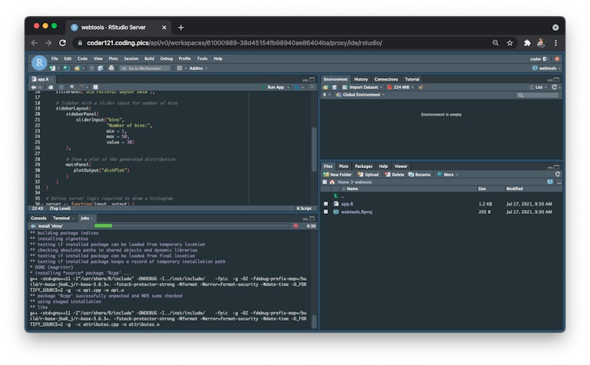The height and width of the screenshot is (365, 590).
Task: Switch to the Packages tab
Action: [363, 166]
